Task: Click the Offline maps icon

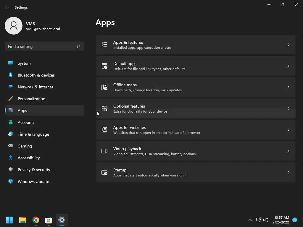Action: pyautogui.click(x=104, y=87)
